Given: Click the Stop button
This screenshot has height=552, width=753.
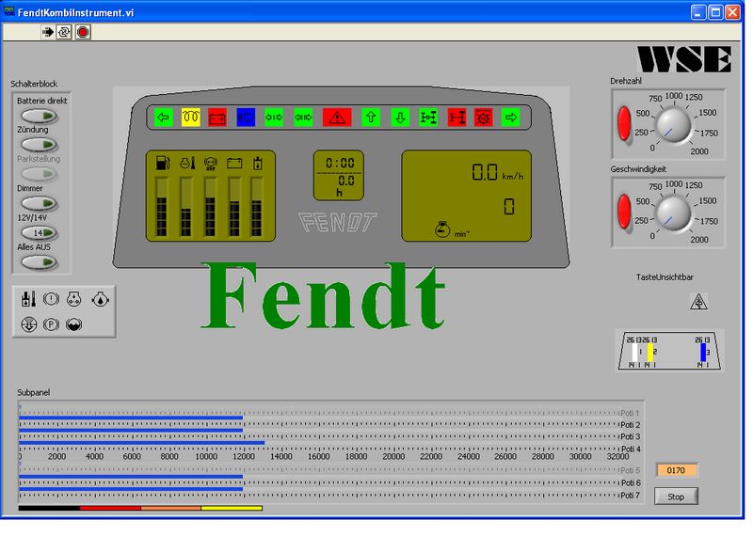Looking at the screenshot, I should point(676,497).
